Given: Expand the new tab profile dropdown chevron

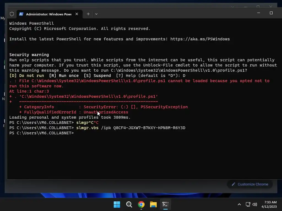Looking at the screenshot, I should coord(96,14).
